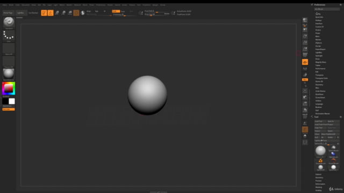Expand the Undo History preferences section
This screenshot has height=193, width=344.
(x=320, y=91)
